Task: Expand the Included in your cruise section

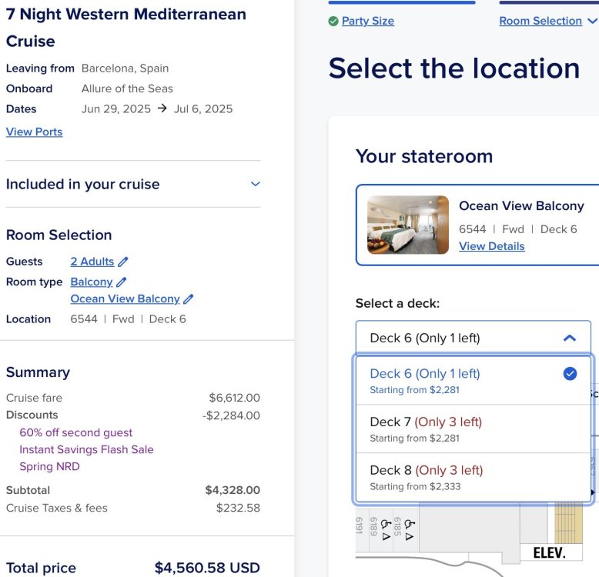Action: point(133,184)
